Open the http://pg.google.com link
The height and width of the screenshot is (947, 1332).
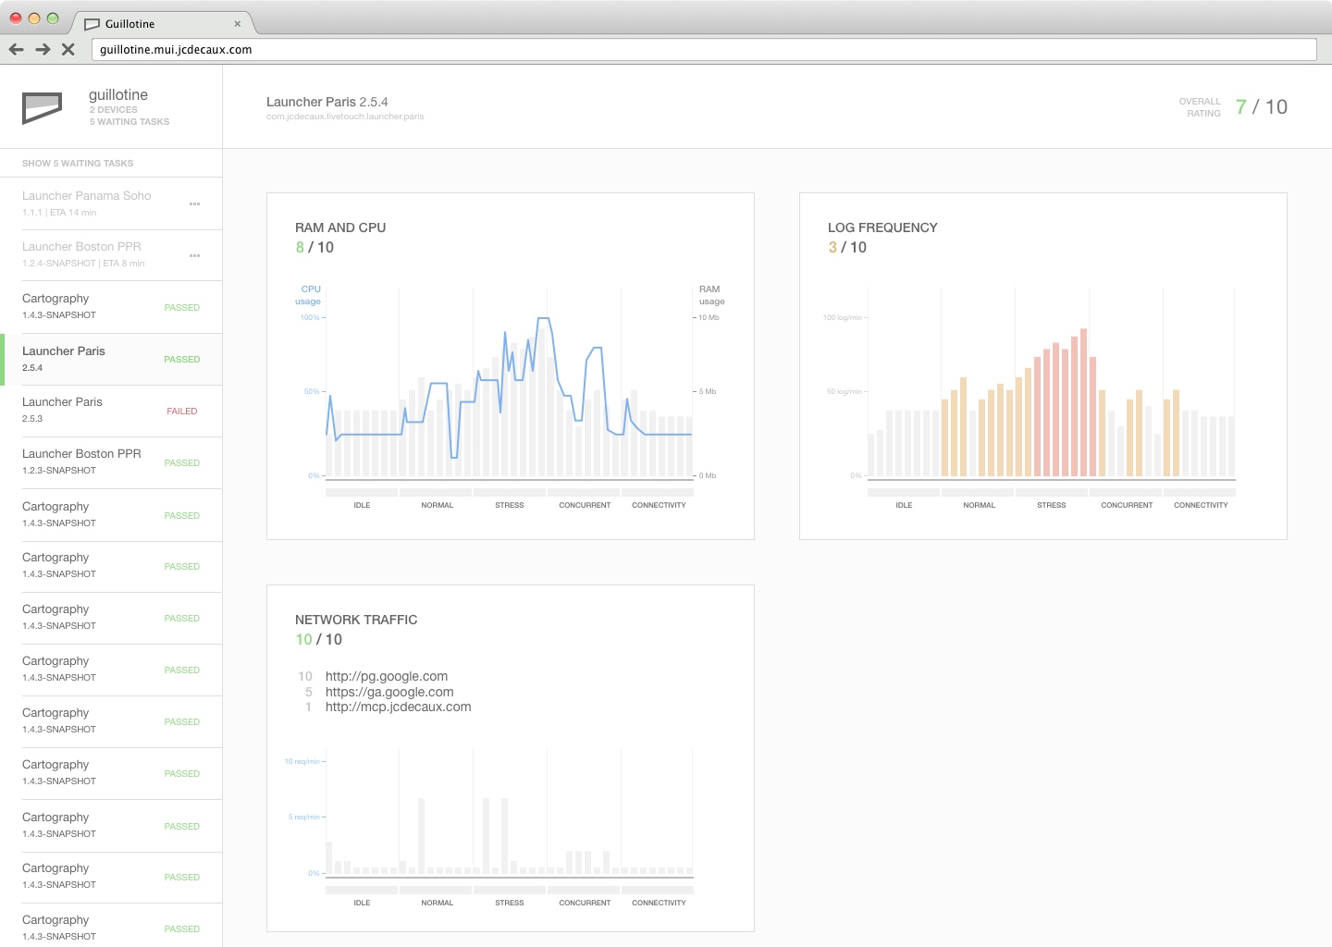click(387, 677)
